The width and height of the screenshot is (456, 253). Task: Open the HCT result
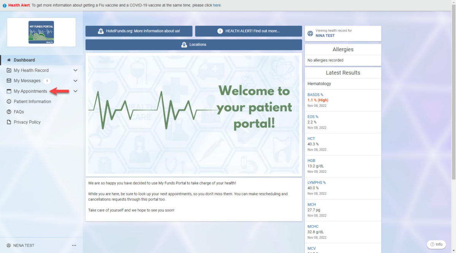311,139
